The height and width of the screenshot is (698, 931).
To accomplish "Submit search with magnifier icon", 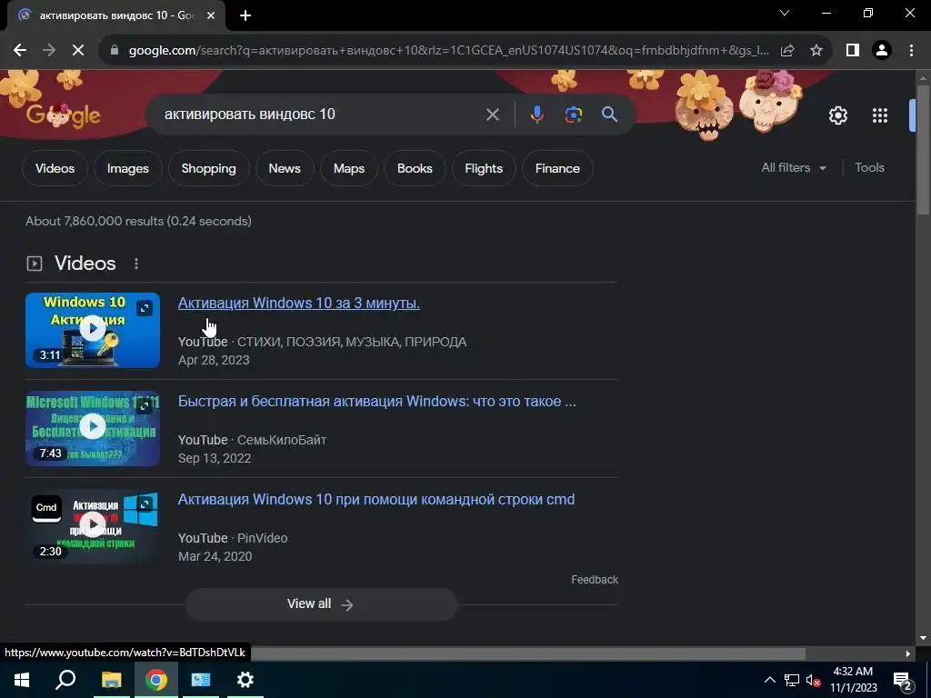I will coord(609,115).
